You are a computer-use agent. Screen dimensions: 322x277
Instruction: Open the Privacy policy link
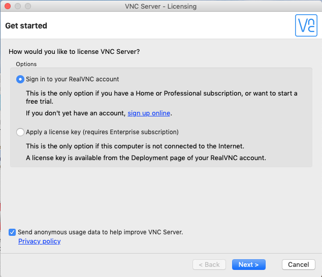(39, 241)
